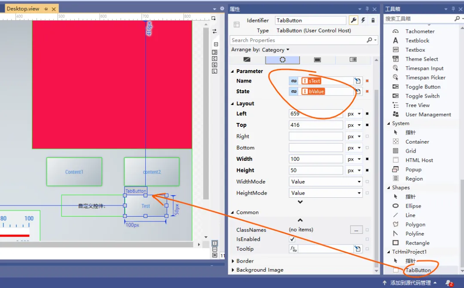
Task: Open binding picker for Tooltip field
Action: point(357,248)
